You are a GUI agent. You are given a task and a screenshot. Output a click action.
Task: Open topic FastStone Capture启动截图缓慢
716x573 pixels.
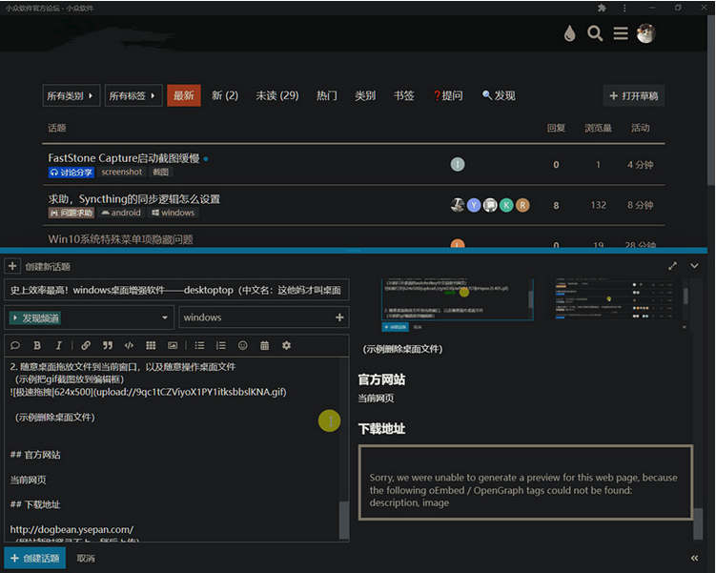point(124,158)
